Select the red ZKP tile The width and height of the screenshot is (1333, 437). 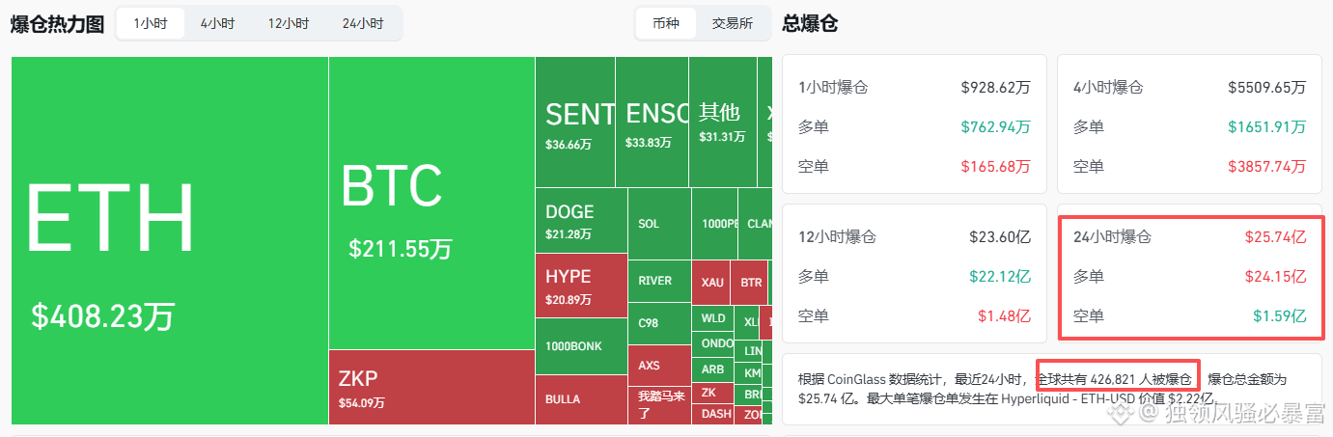(x=431, y=386)
